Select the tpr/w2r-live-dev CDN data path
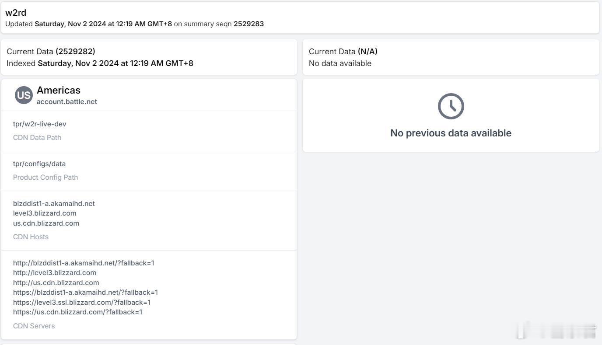602x345 pixels. (x=40, y=124)
